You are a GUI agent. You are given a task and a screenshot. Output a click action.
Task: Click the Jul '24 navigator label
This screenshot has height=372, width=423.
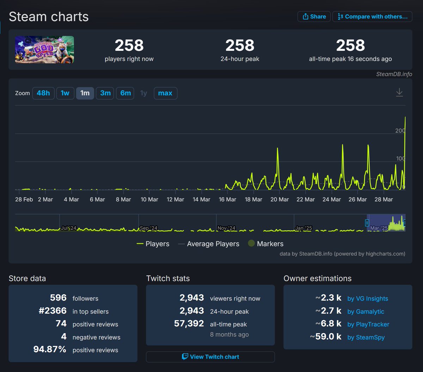point(69,228)
